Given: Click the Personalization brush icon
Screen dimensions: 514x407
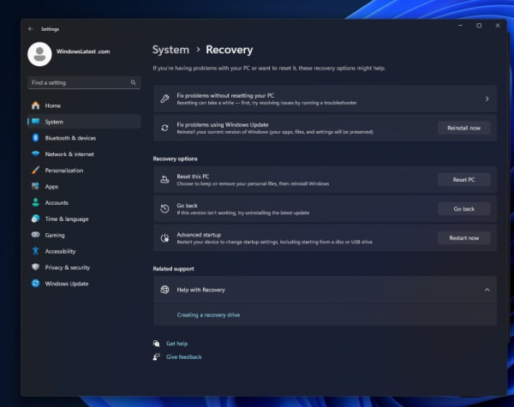Looking at the screenshot, I should click(x=36, y=171).
